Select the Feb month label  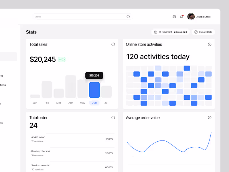click(x=47, y=103)
